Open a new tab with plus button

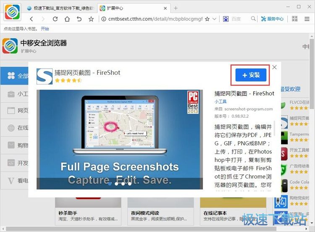tap(176, 8)
